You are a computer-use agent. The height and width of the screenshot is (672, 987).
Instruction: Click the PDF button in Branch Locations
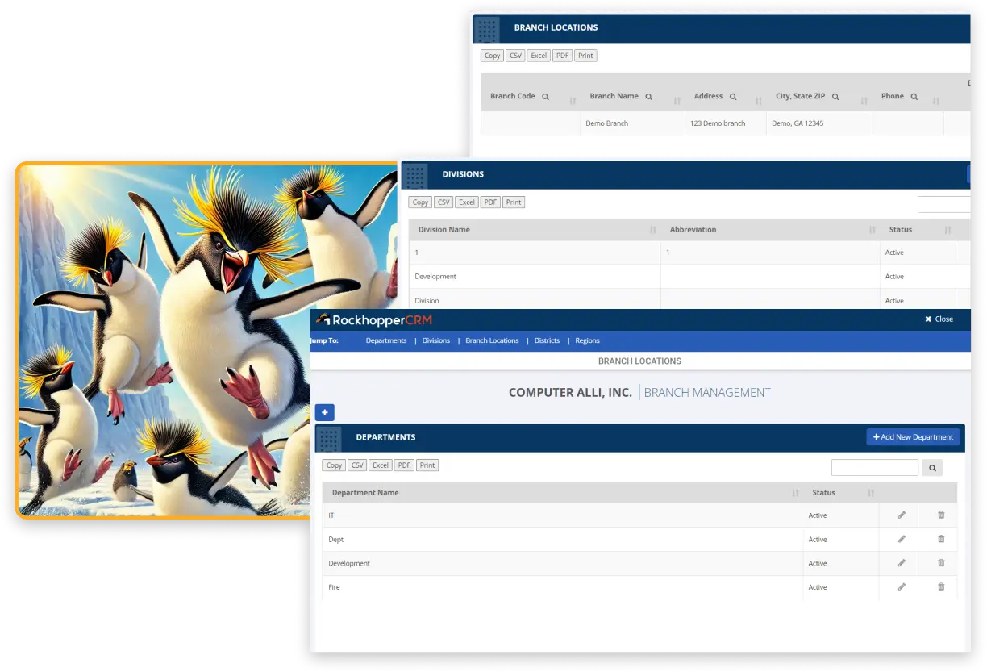pyautogui.click(x=562, y=56)
